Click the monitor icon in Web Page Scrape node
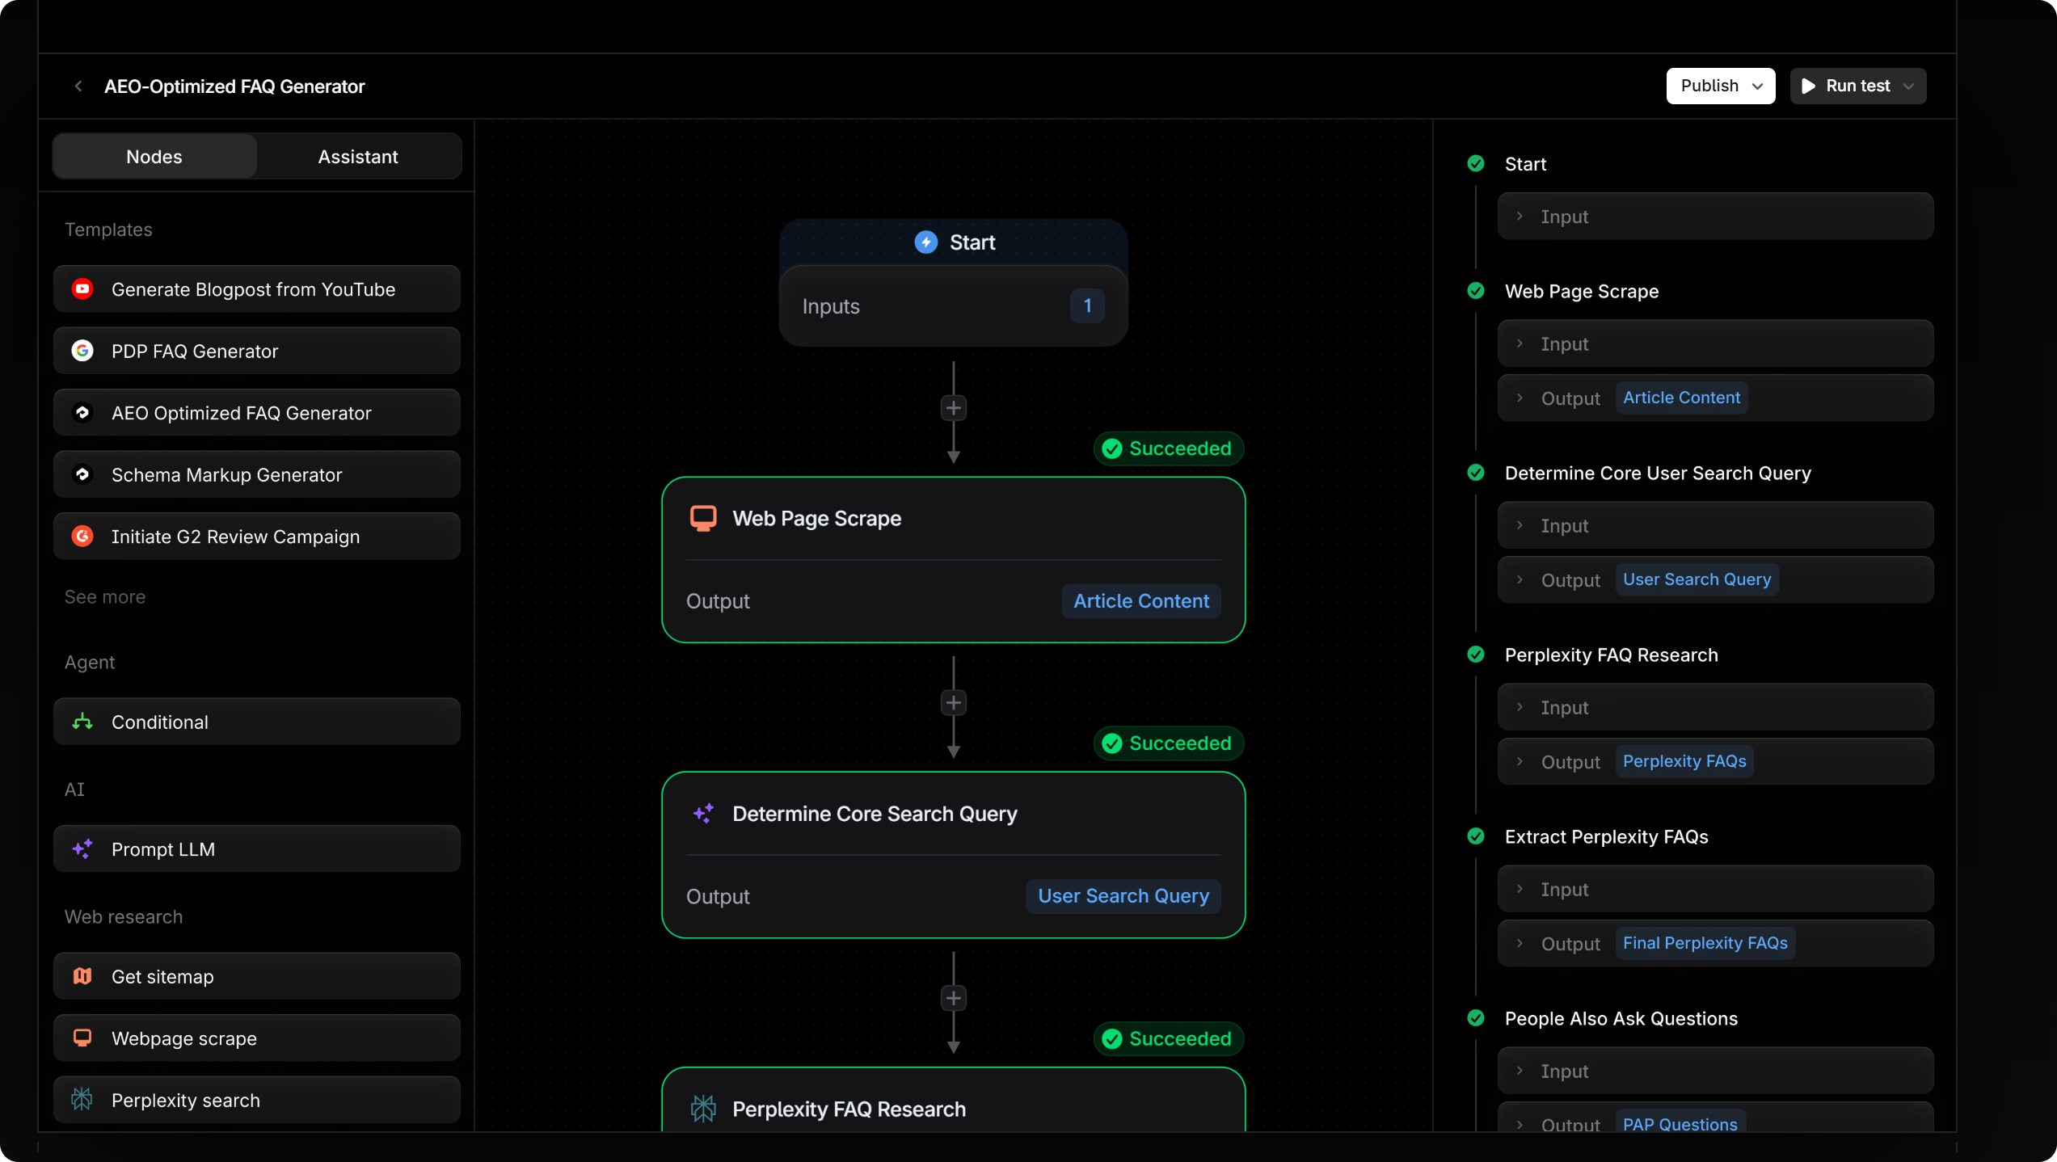The width and height of the screenshot is (2057, 1162). click(703, 518)
